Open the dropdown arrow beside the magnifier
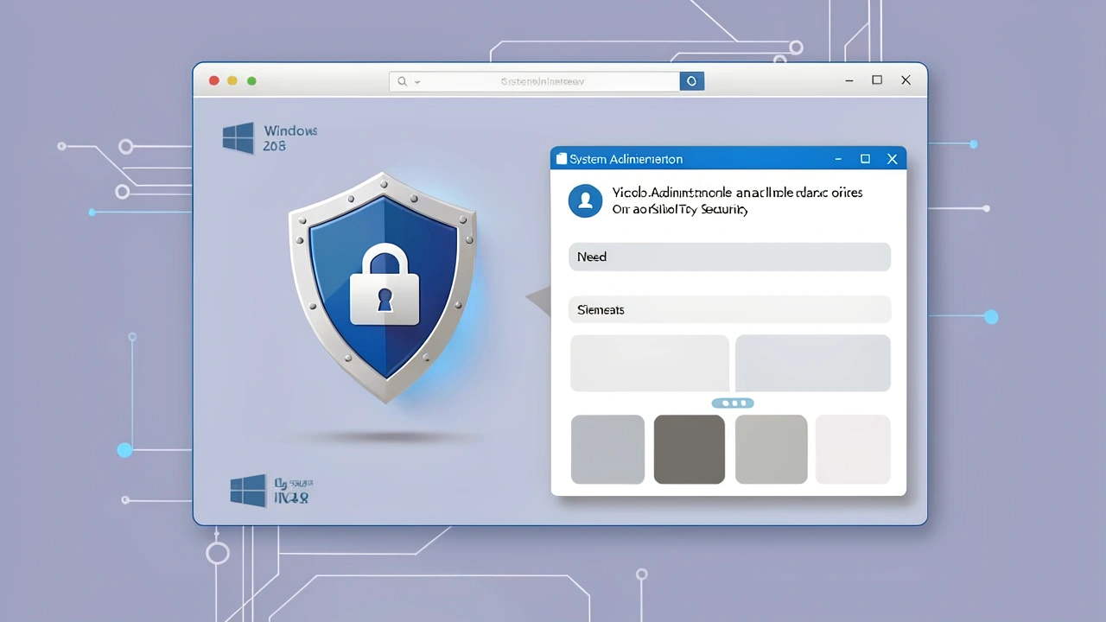Image resolution: width=1106 pixels, height=622 pixels. point(417,82)
